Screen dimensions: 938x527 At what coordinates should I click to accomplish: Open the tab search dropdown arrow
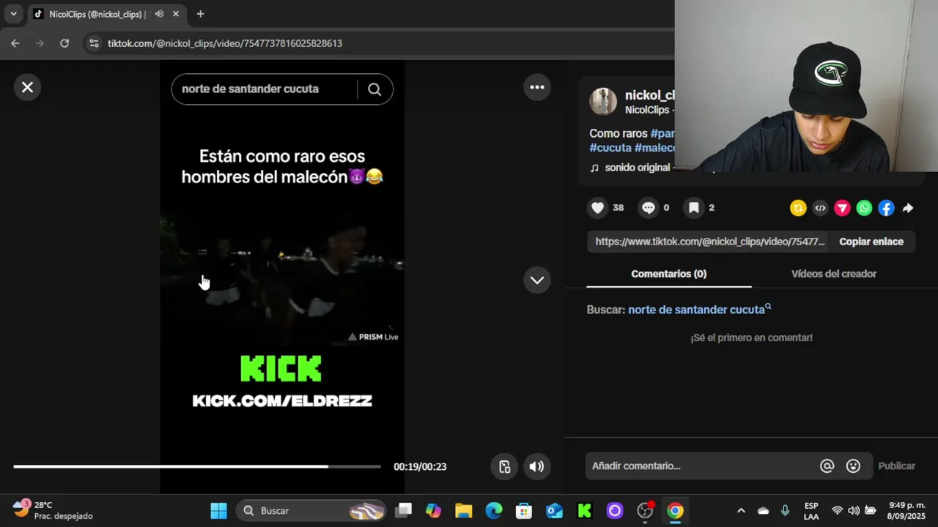(13, 14)
